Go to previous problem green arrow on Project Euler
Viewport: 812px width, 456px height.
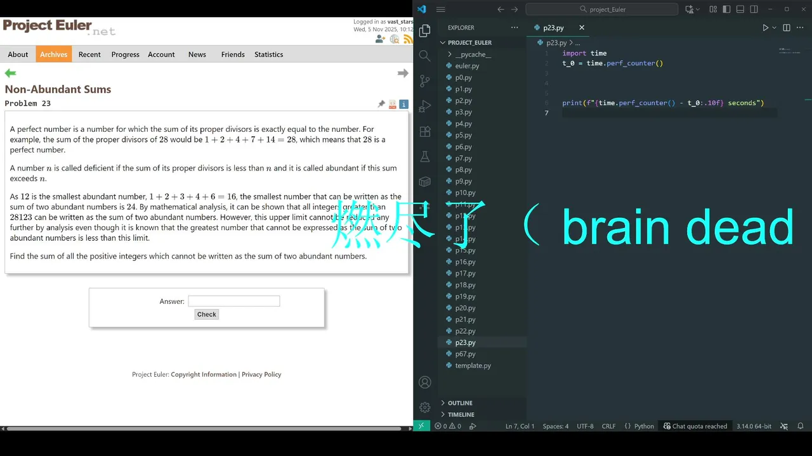(10, 73)
